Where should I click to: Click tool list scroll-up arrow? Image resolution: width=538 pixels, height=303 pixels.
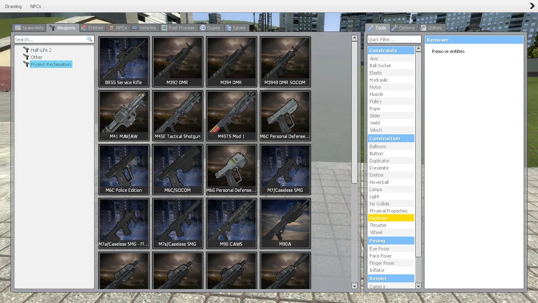point(418,49)
